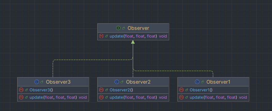Select update method row in Observer1

click(x=213, y=97)
